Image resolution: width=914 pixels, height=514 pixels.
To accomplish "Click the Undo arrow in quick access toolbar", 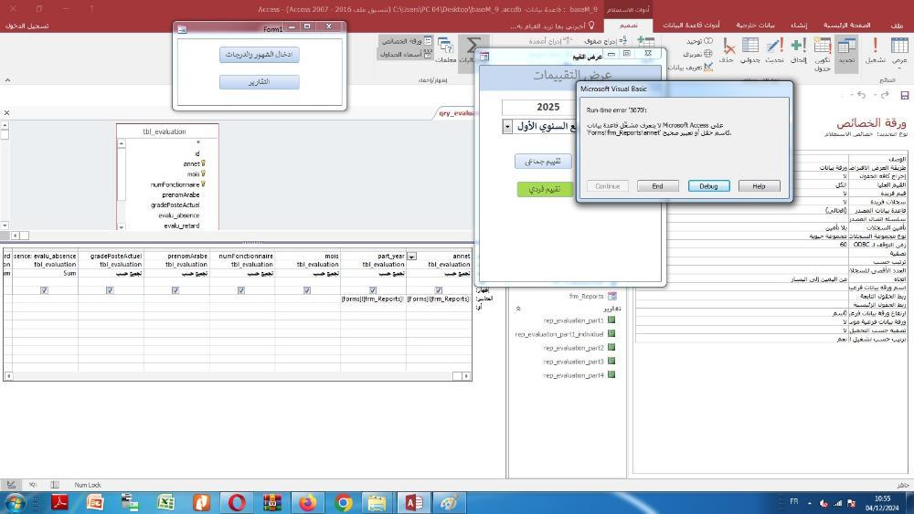I will click(x=861, y=95).
